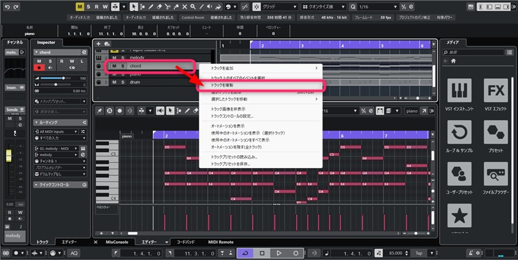
Task: Toggle acoustic feedback speaker in key editor toolbar
Action: point(160,111)
